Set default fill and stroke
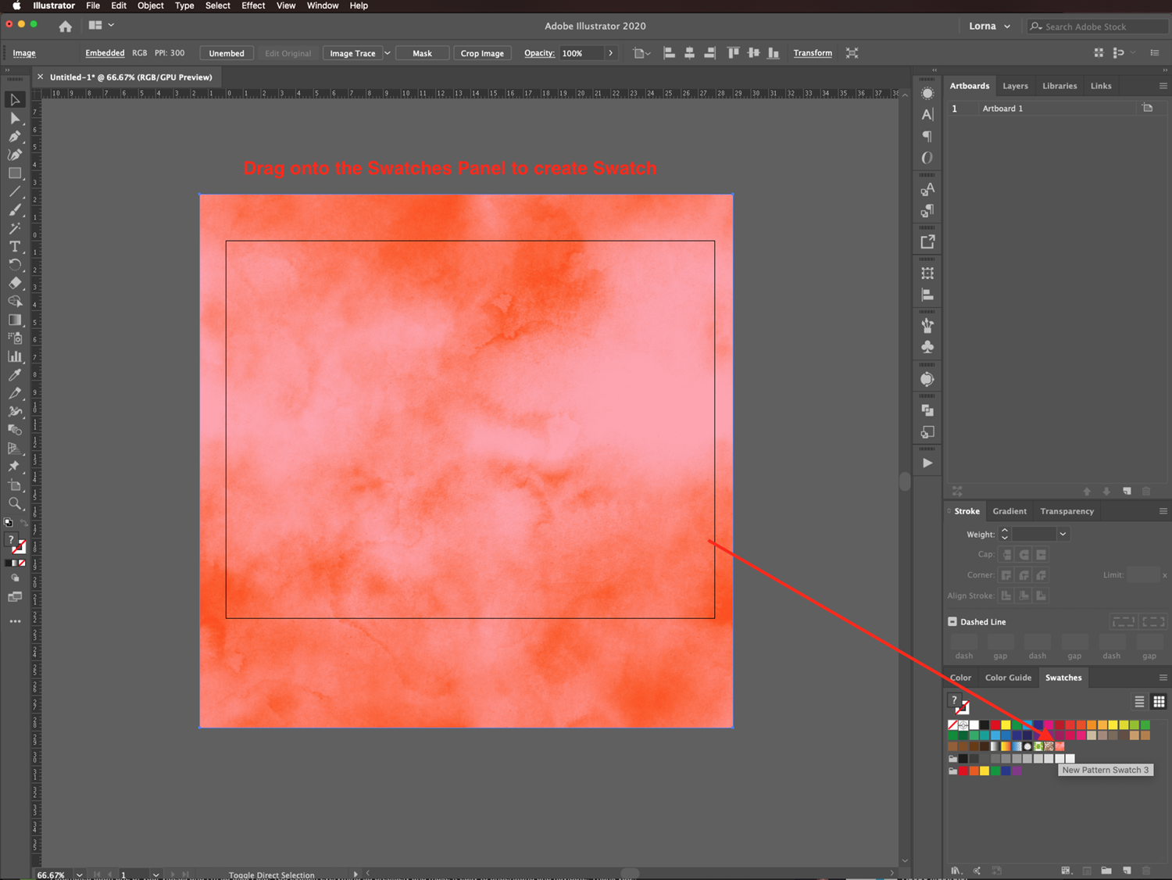Viewport: 1172px width, 880px height. 8,523
